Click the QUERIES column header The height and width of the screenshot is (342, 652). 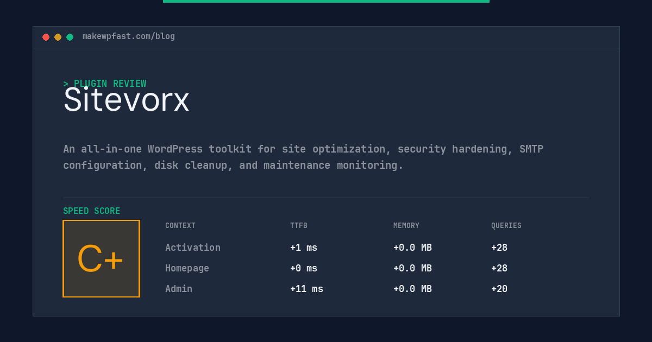[x=506, y=226]
